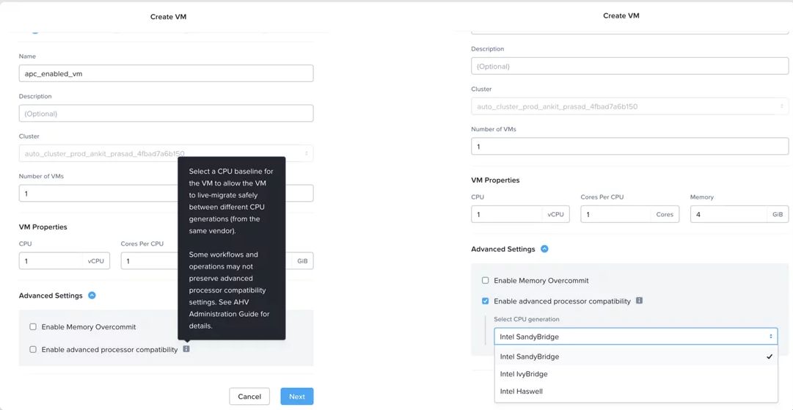Collapse Advanced Settings chevron in right window
Viewport: 793px width, 410px height.
point(544,249)
